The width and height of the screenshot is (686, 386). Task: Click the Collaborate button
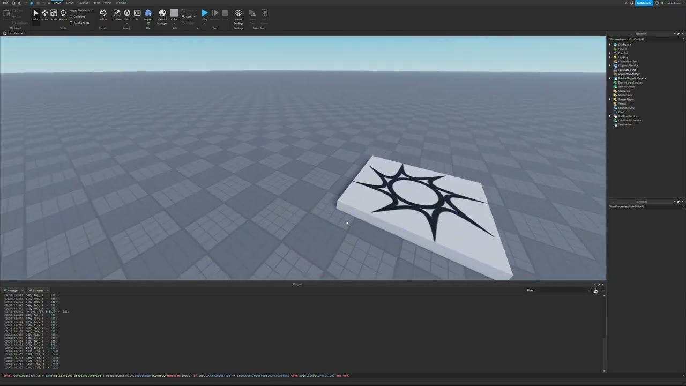pos(644,3)
